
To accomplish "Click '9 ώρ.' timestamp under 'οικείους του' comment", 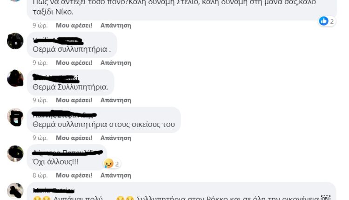I will (40, 138).
